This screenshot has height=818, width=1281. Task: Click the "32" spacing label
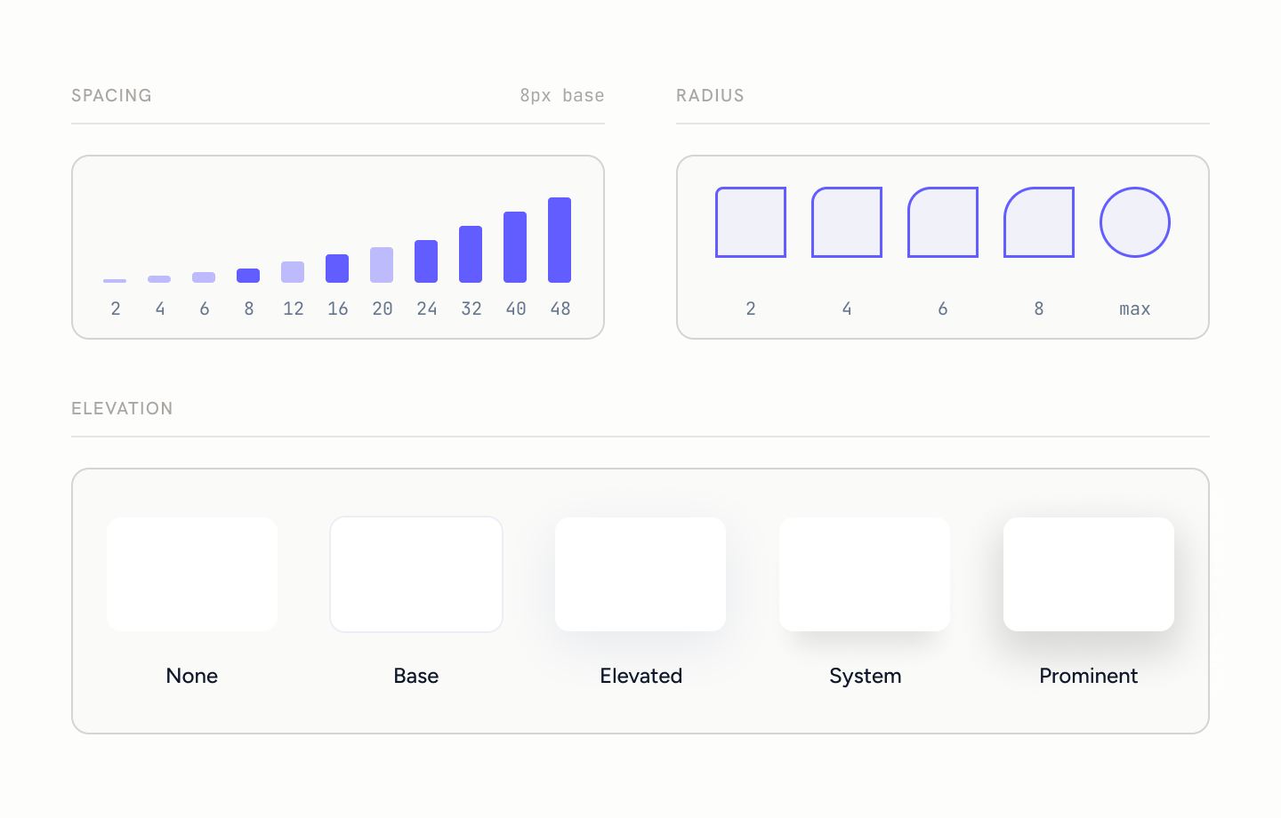tap(471, 309)
